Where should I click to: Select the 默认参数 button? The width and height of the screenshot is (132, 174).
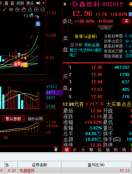click(14, 119)
